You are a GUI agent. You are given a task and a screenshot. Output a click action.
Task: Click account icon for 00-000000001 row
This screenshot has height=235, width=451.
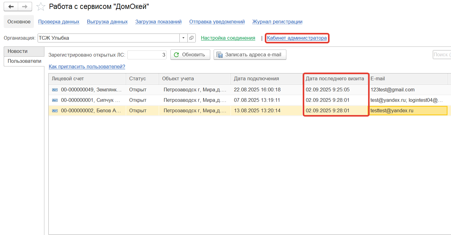(x=55, y=100)
